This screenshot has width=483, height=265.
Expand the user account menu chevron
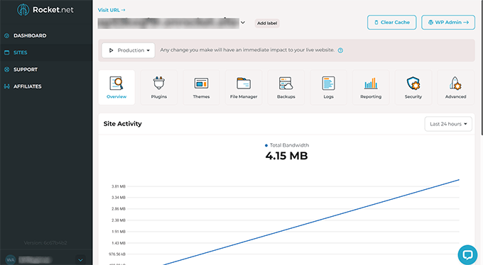click(80, 260)
